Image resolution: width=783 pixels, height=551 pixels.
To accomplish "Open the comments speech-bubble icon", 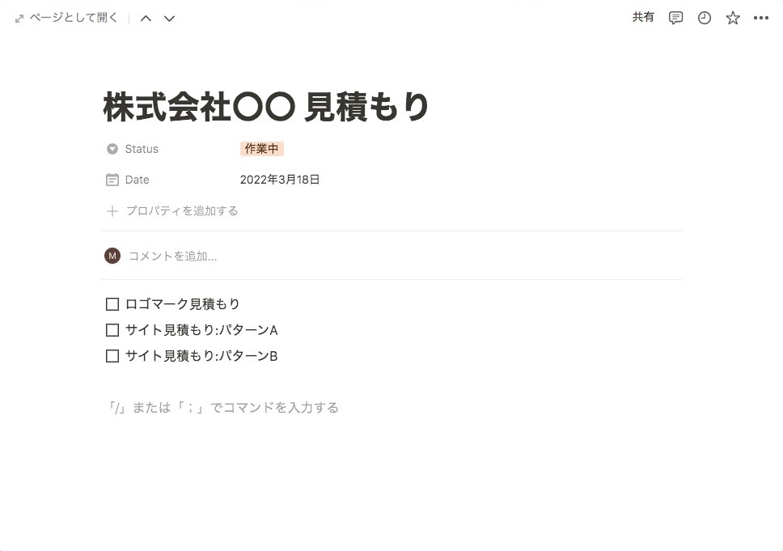I will click(x=675, y=18).
